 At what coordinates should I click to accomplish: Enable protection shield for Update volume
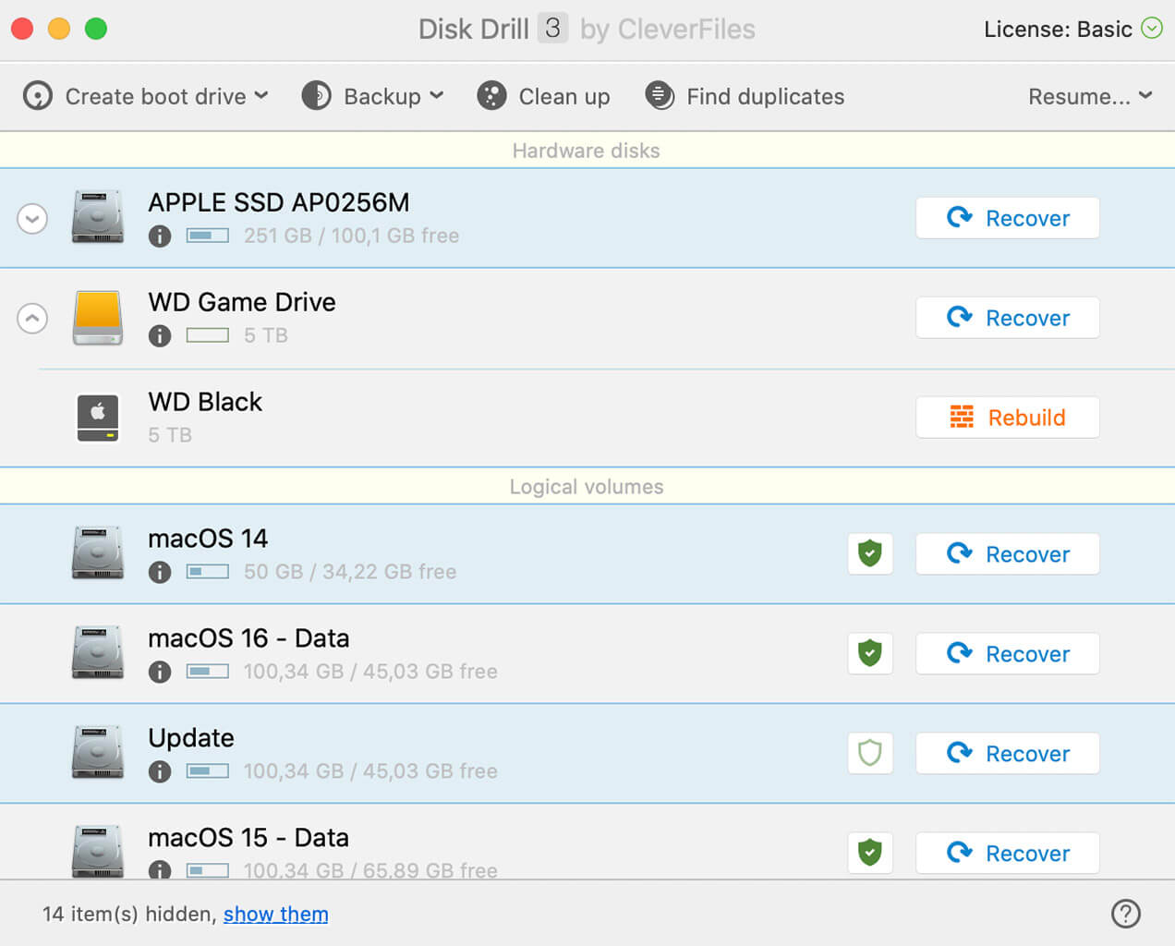(870, 754)
